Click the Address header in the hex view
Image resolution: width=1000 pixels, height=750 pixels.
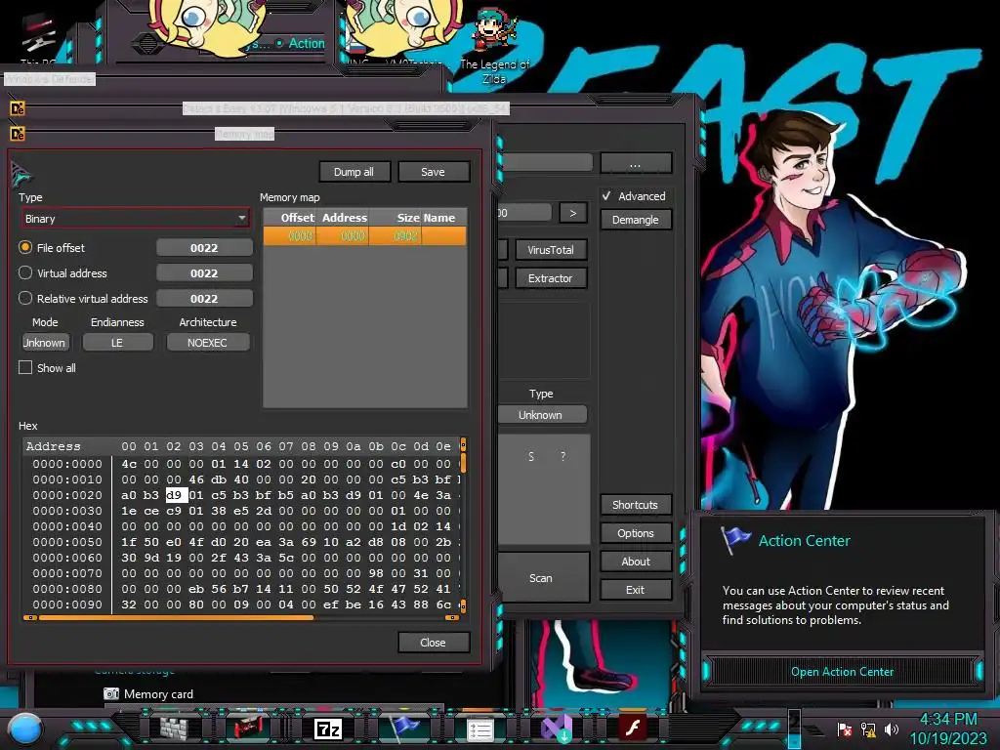(54, 446)
